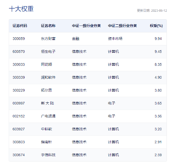This screenshot has height=165, width=171.
Task: Select stock code 300674
Action: [19, 155]
